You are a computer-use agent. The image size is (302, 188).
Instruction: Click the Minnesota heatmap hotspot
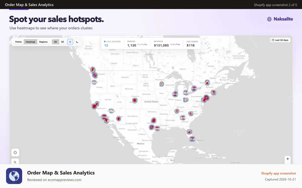tap(162, 84)
